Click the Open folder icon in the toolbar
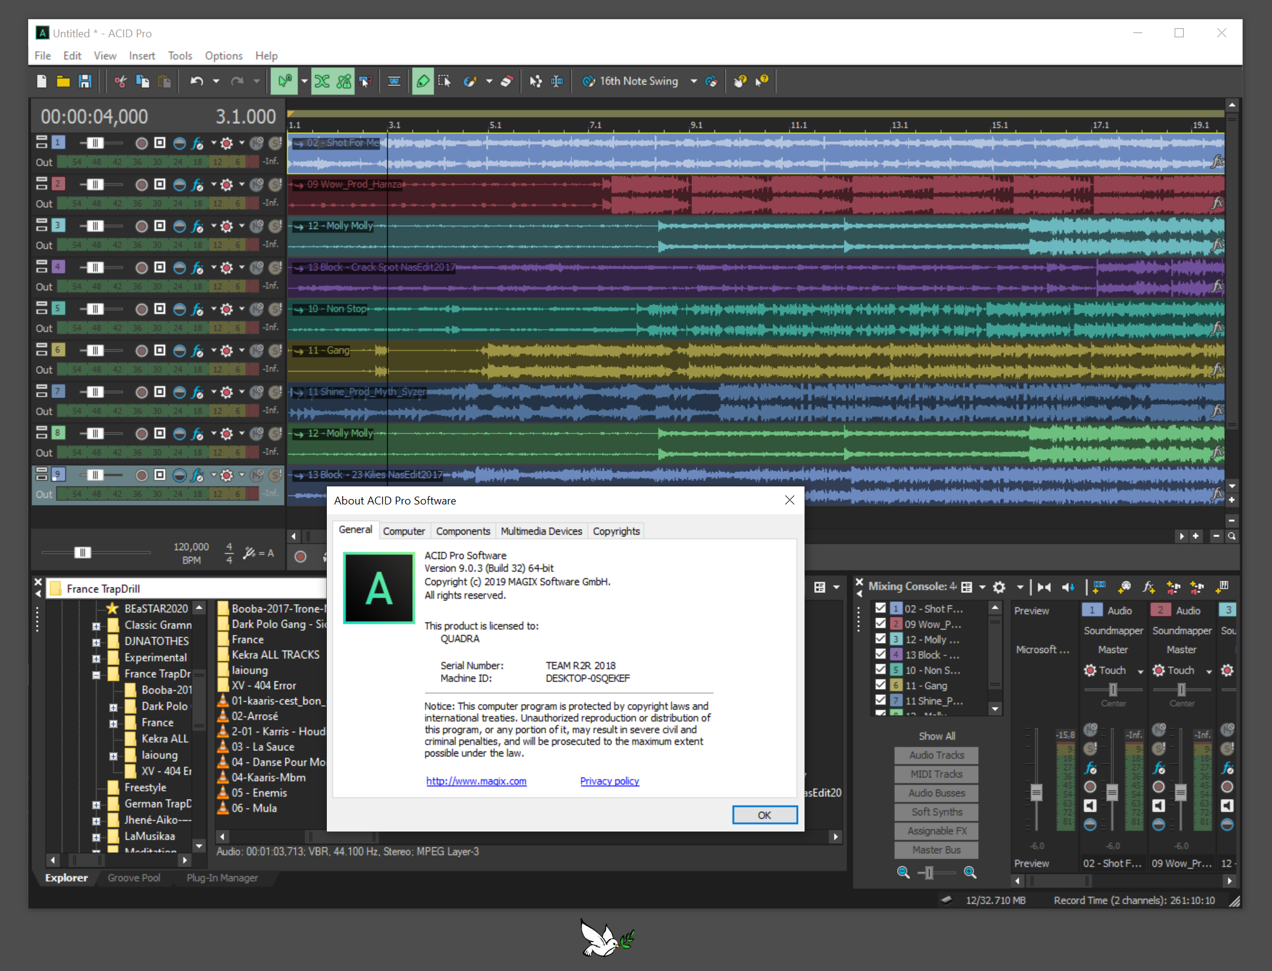 click(x=63, y=81)
